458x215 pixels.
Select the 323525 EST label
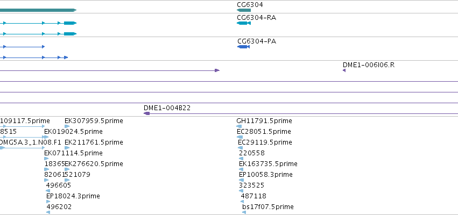tap(251, 185)
